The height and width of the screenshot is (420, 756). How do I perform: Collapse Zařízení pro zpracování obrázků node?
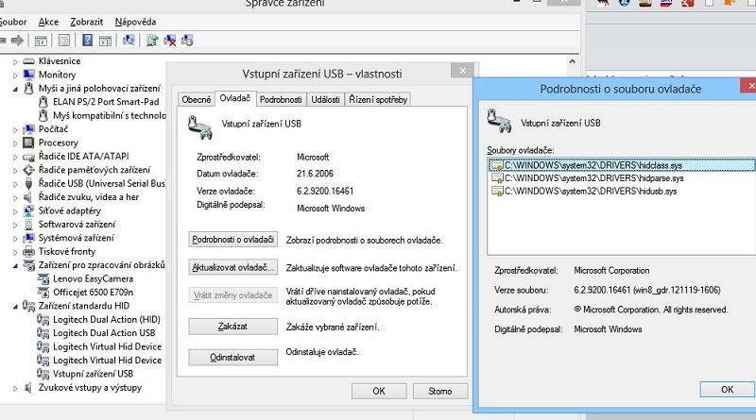click(15, 265)
